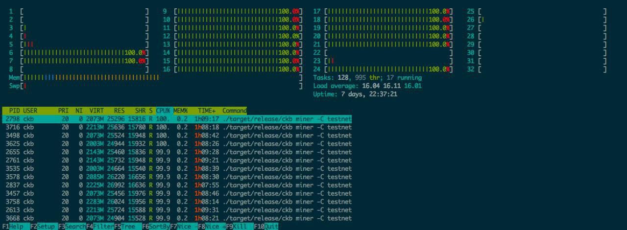627x230 pixels.
Task: Click the idle CPU 1 meter
Action: point(79,11)
